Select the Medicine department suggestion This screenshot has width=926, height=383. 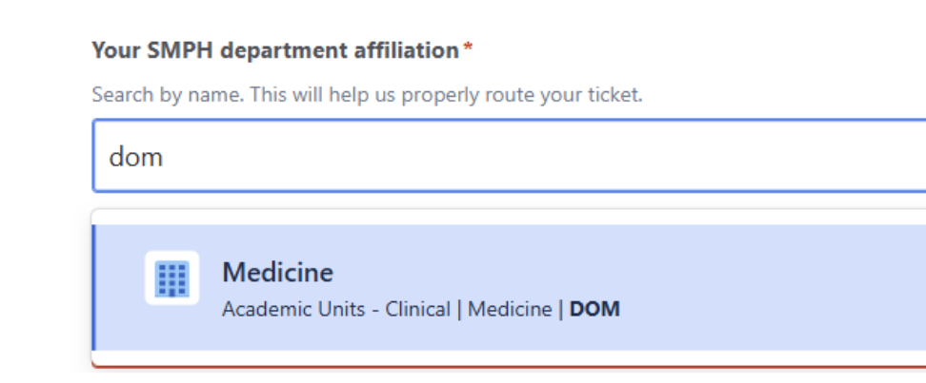tap(476, 288)
